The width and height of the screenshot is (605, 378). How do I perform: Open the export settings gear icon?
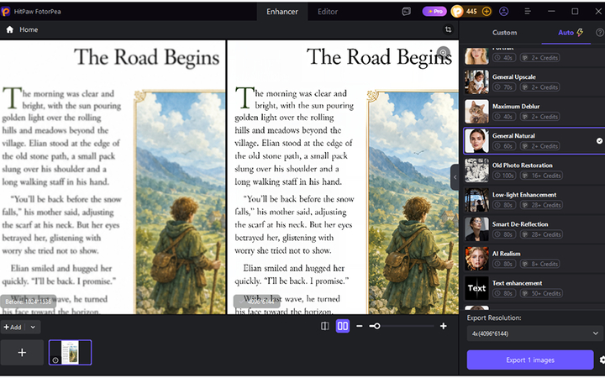coord(602,360)
